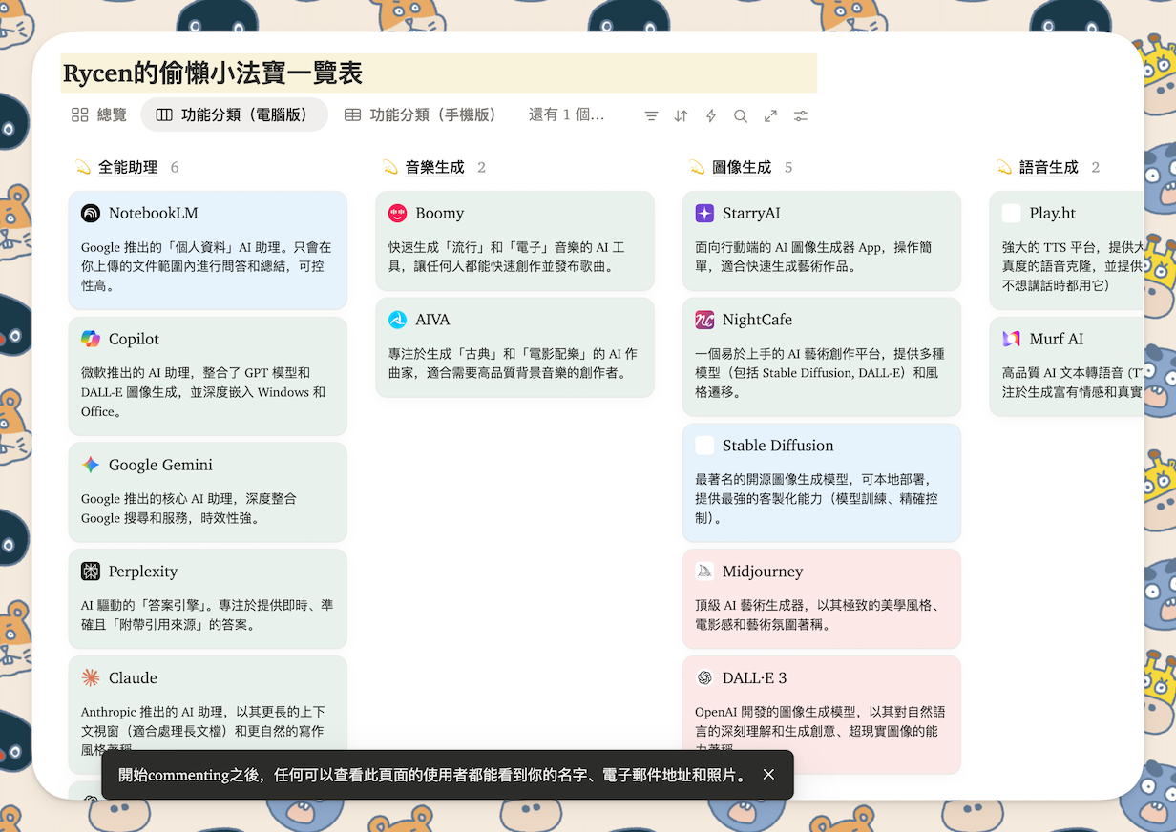This screenshot has height=832, width=1176.
Task: Open search with the magnifier icon
Action: [741, 115]
